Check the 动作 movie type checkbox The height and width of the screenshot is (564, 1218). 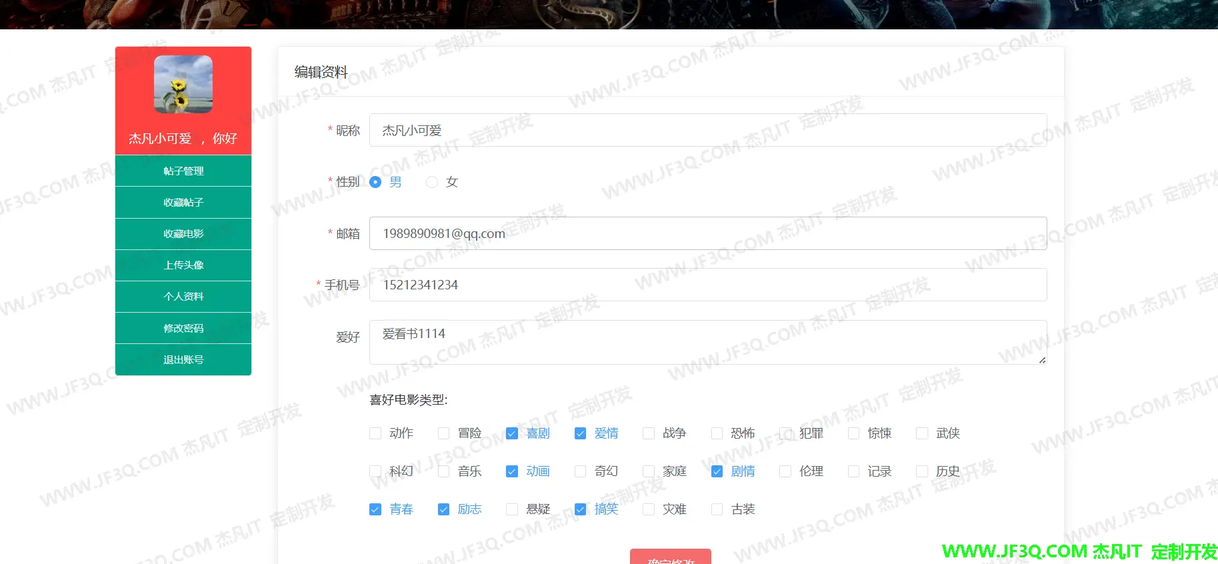[375, 434]
